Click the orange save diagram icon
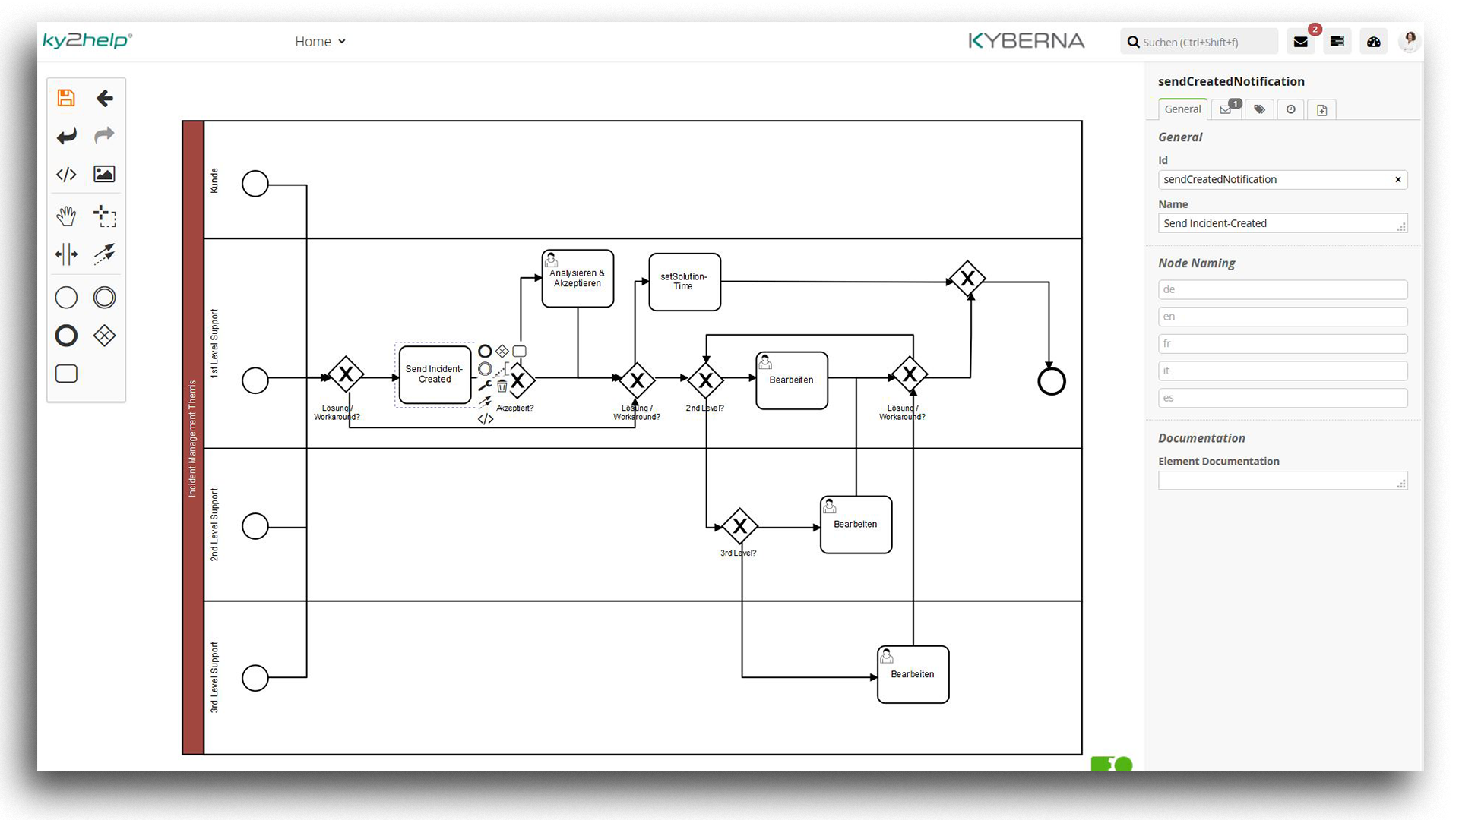The image size is (1459, 820). pyautogui.click(x=66, y=98)
